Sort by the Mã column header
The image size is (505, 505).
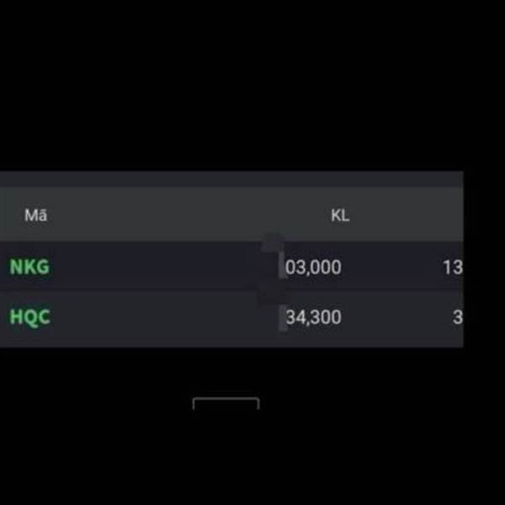(35, 215)
